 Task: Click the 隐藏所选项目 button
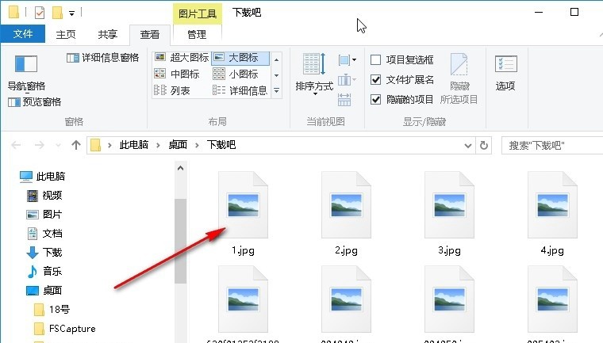[459, 78]
